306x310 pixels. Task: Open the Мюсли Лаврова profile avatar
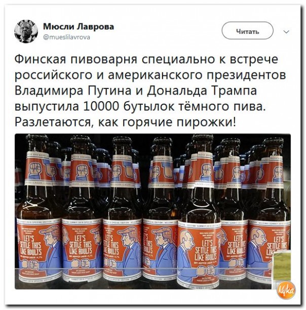(x=26, y=31)
